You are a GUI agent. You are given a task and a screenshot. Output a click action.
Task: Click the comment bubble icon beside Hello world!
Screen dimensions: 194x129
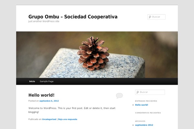pyautogui.click(x=119, y=95)
